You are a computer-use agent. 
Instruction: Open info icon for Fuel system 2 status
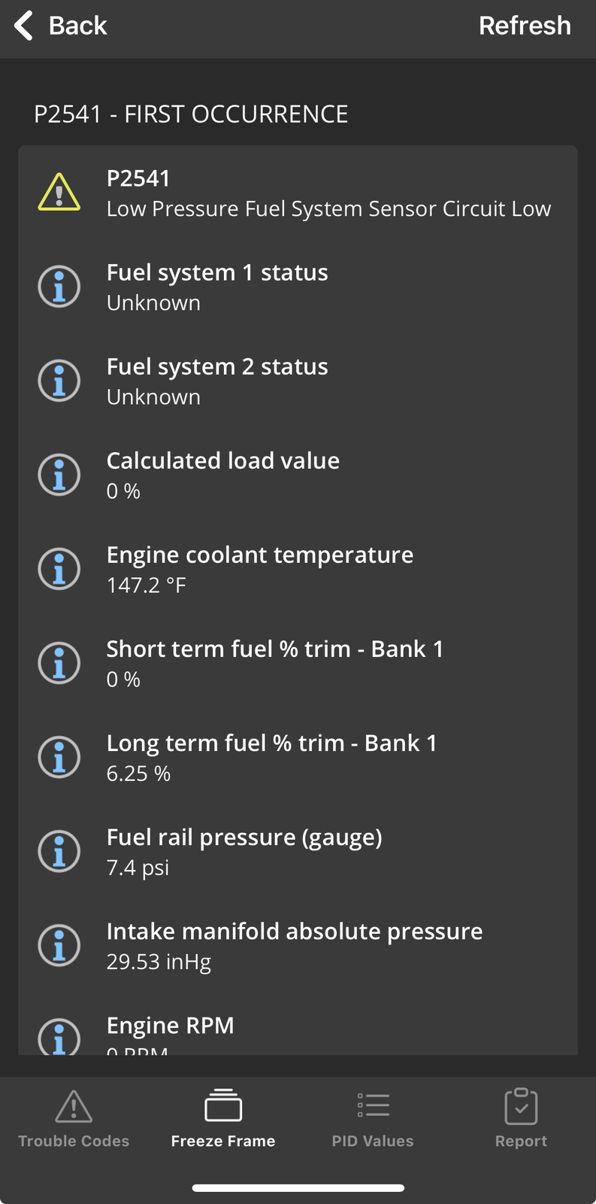tap(59, 381)
